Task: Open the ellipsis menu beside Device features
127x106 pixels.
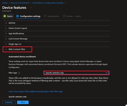Action: [31, 8]
